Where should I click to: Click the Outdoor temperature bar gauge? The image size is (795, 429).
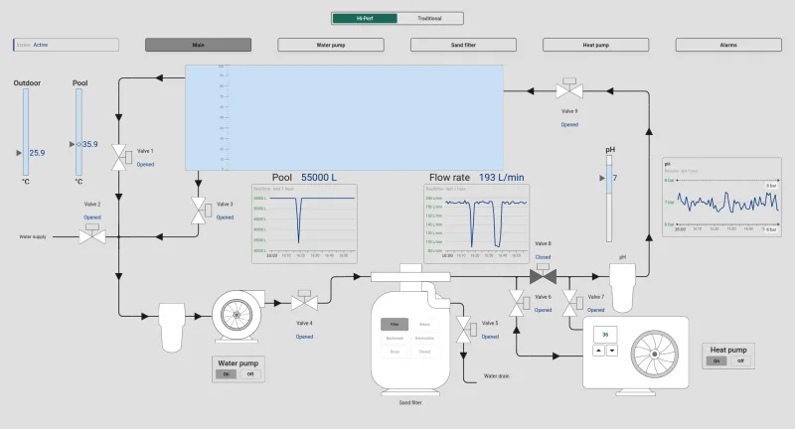click(26, 132)
